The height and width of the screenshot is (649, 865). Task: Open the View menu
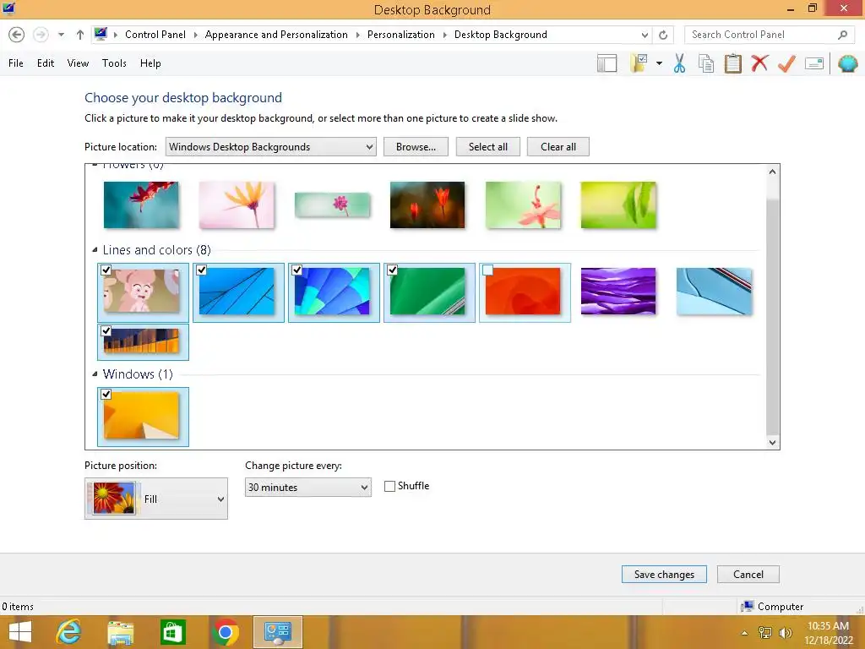pos(78,63)
